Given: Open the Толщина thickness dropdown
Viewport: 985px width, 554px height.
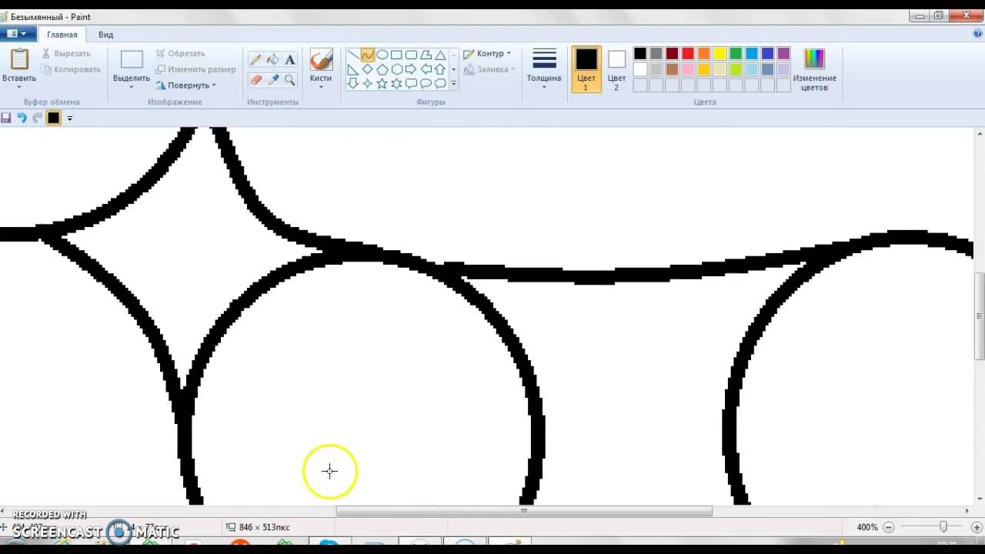Looking at the screenshot, I should coord(544,69).
